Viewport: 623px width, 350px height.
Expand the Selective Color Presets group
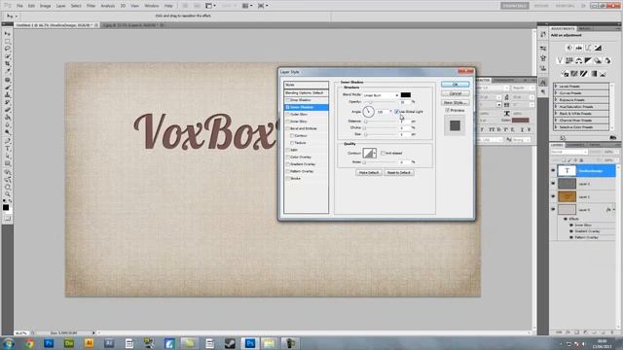[556, 127]
